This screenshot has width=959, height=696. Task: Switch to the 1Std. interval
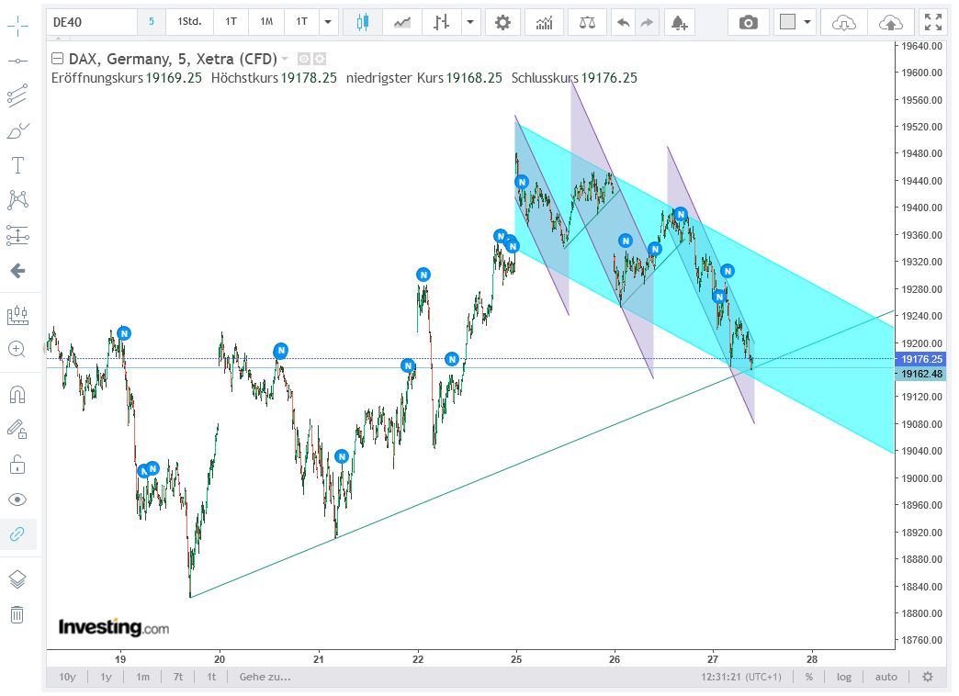pyautogui.click(x=189, y=20)
